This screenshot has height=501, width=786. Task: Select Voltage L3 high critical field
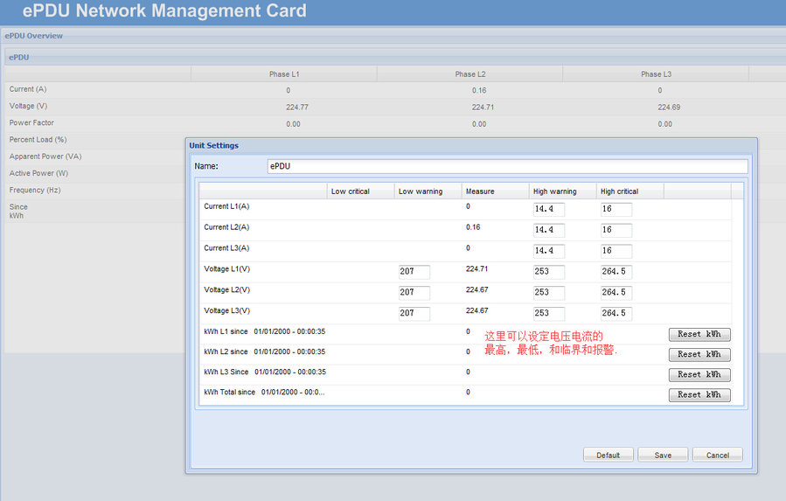click(x=616, y=313)
